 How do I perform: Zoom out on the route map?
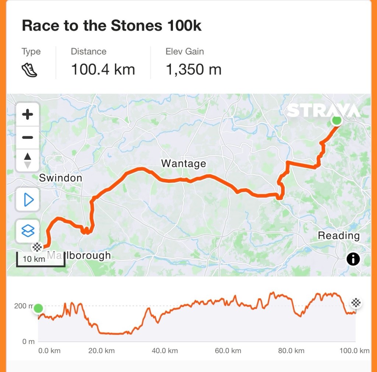pyautogui.click(x=27, y=137)
